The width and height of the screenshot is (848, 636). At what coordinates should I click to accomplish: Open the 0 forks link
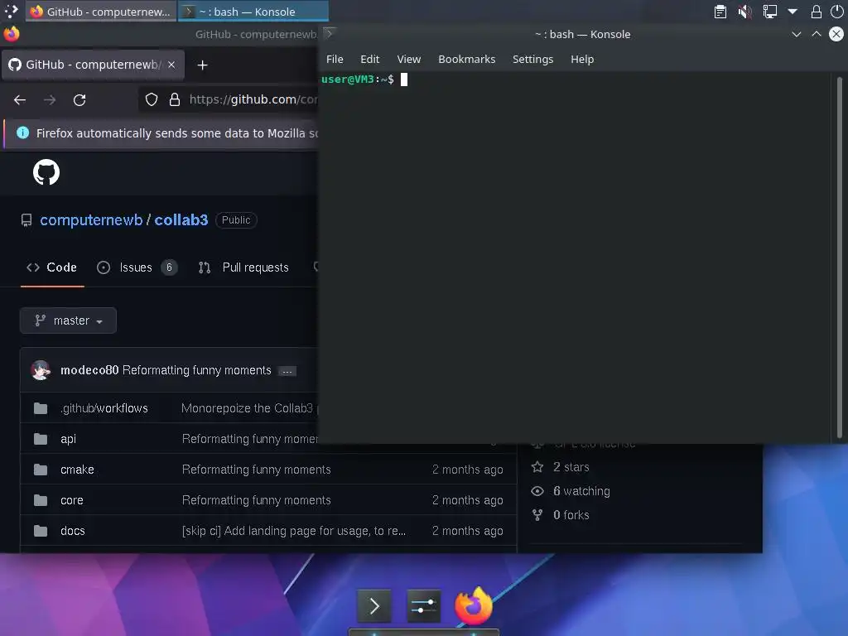[x=561, y=515]
